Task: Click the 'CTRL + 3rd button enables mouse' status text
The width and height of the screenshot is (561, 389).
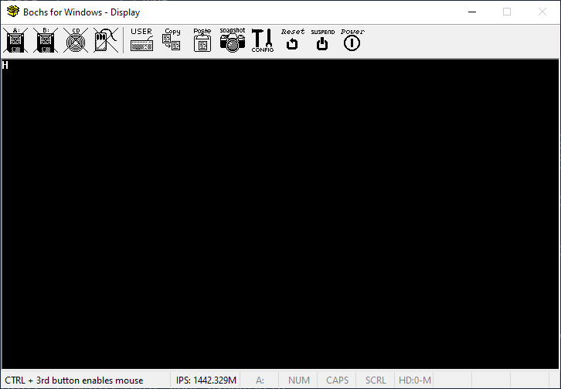Action: (74, 380)
